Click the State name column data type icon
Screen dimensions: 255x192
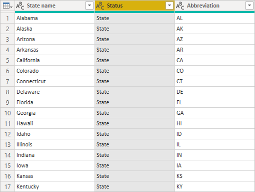click(20, 6)
